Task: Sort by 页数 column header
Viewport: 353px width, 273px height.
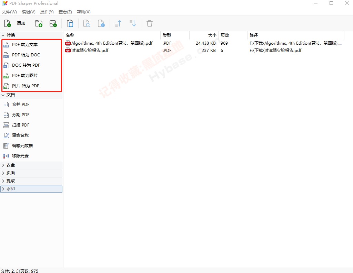Action: point(233,35)
